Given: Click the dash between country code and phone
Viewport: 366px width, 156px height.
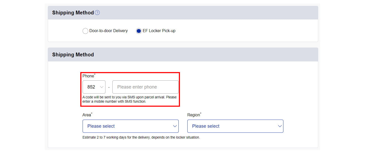Looking at the screenshot, I should click(109, 87).
